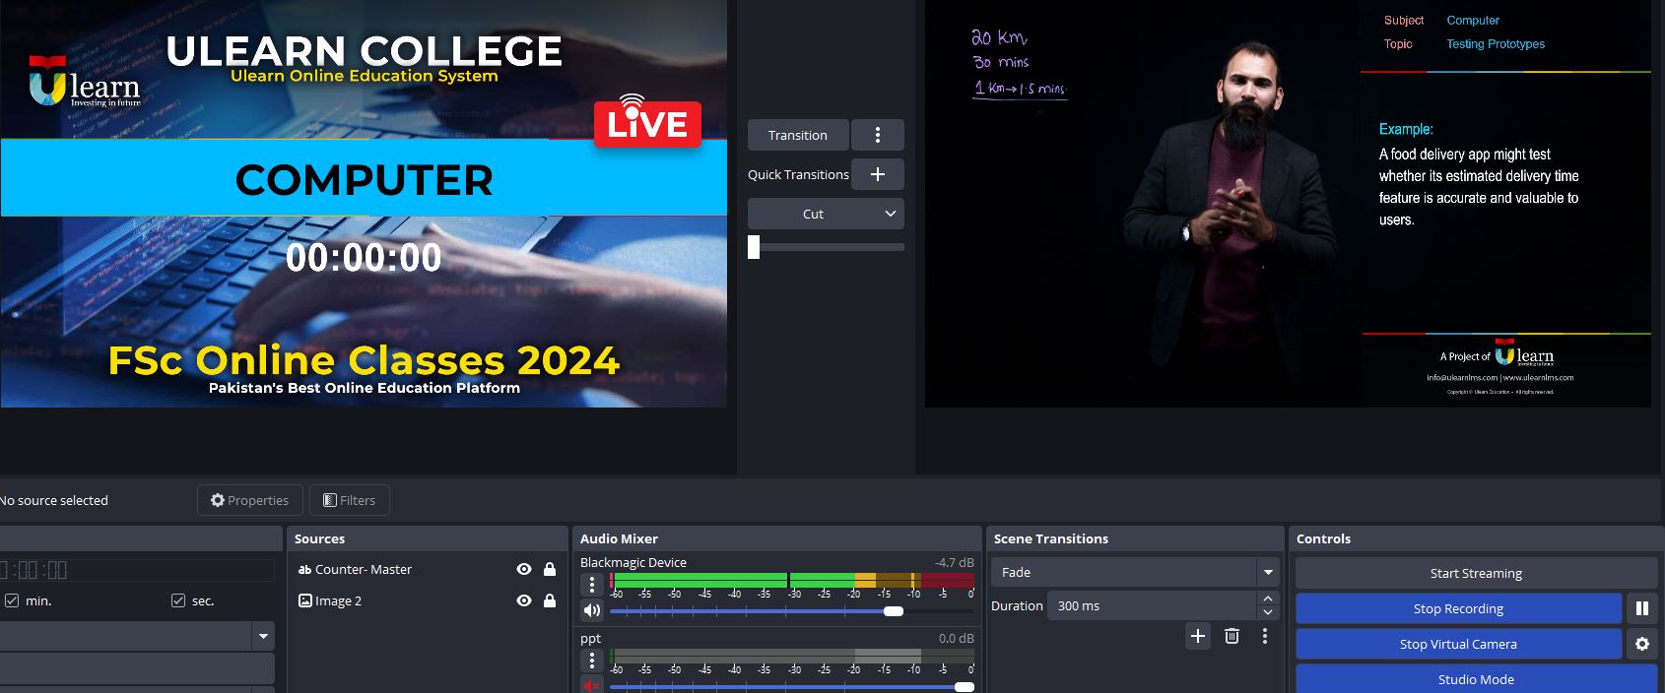1665x693 pixels.
Task: Click the Scene Transitions panel header
Action: click(1135, 538)
